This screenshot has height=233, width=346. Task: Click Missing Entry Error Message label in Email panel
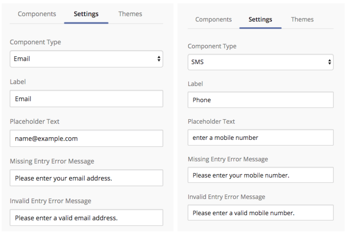pyautogui.click(x=52, y=161)
